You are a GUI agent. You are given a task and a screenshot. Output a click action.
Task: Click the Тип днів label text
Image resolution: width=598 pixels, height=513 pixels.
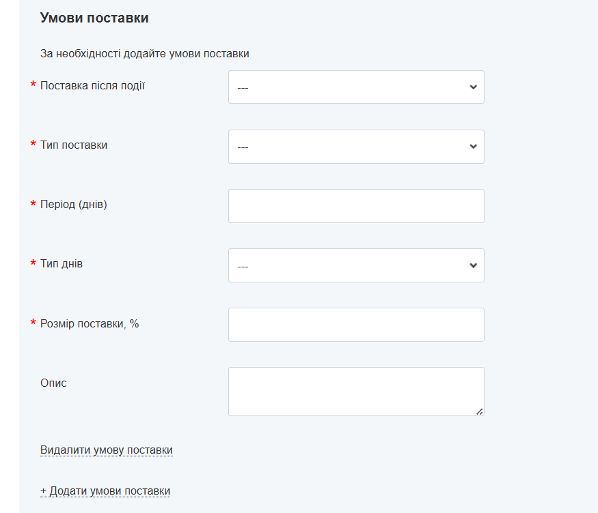(62, 264)
